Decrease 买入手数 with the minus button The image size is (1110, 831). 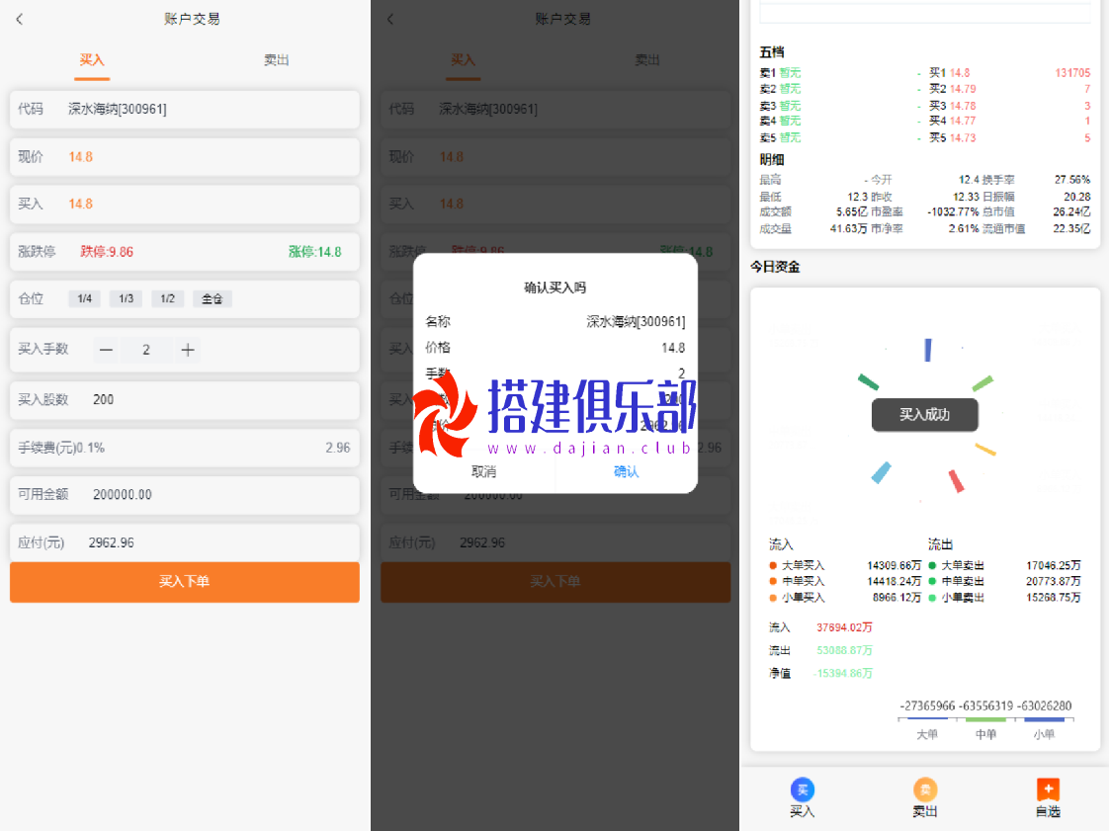[x=107, y=350]
